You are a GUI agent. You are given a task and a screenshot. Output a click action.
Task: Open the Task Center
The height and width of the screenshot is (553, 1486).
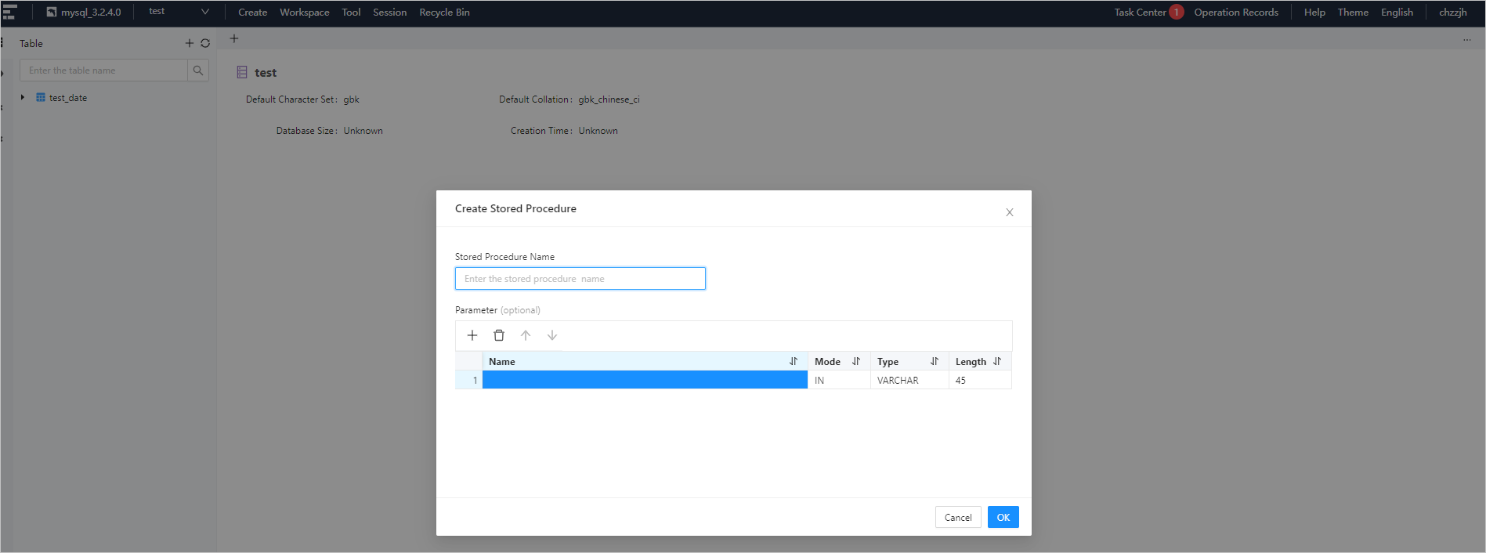coord(1140,13)
